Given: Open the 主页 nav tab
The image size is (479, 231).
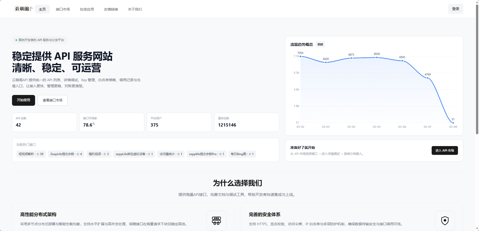Looking at the screenshot, I should tap(42, 9).
